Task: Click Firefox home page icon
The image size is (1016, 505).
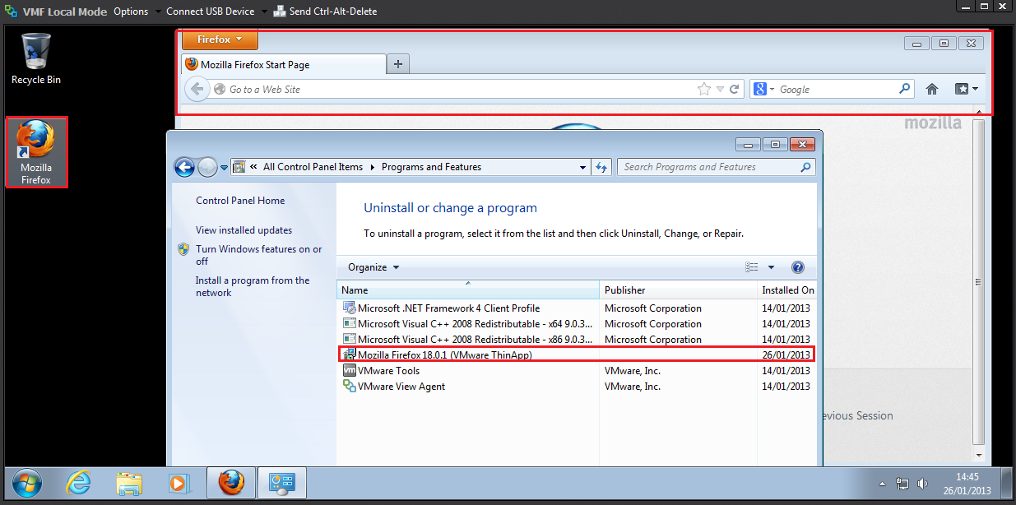Action: [932, 89]
